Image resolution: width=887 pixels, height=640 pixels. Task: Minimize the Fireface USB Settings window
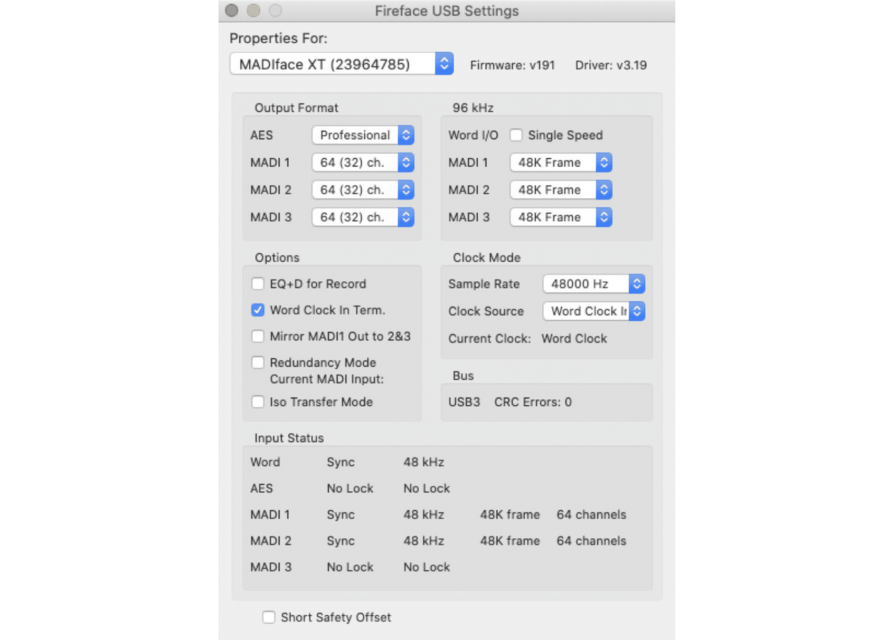[x=253, y=11]
